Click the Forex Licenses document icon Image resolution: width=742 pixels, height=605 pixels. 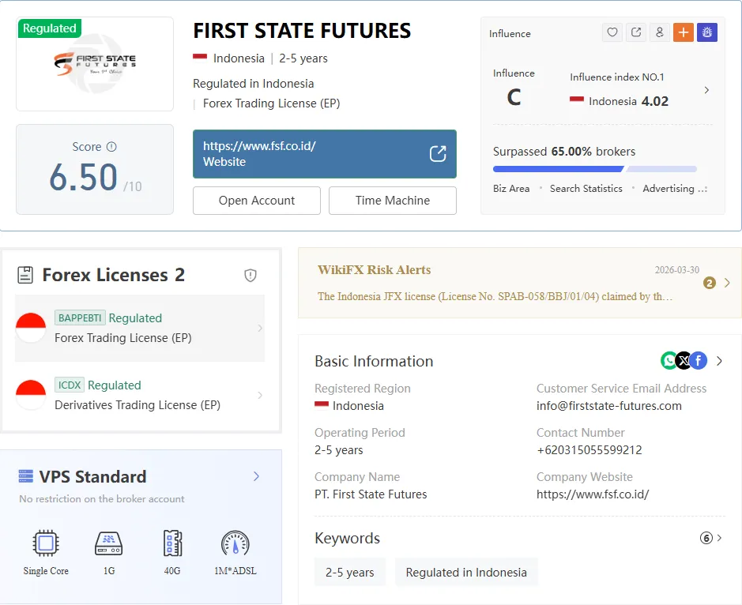tap(25, 275)
